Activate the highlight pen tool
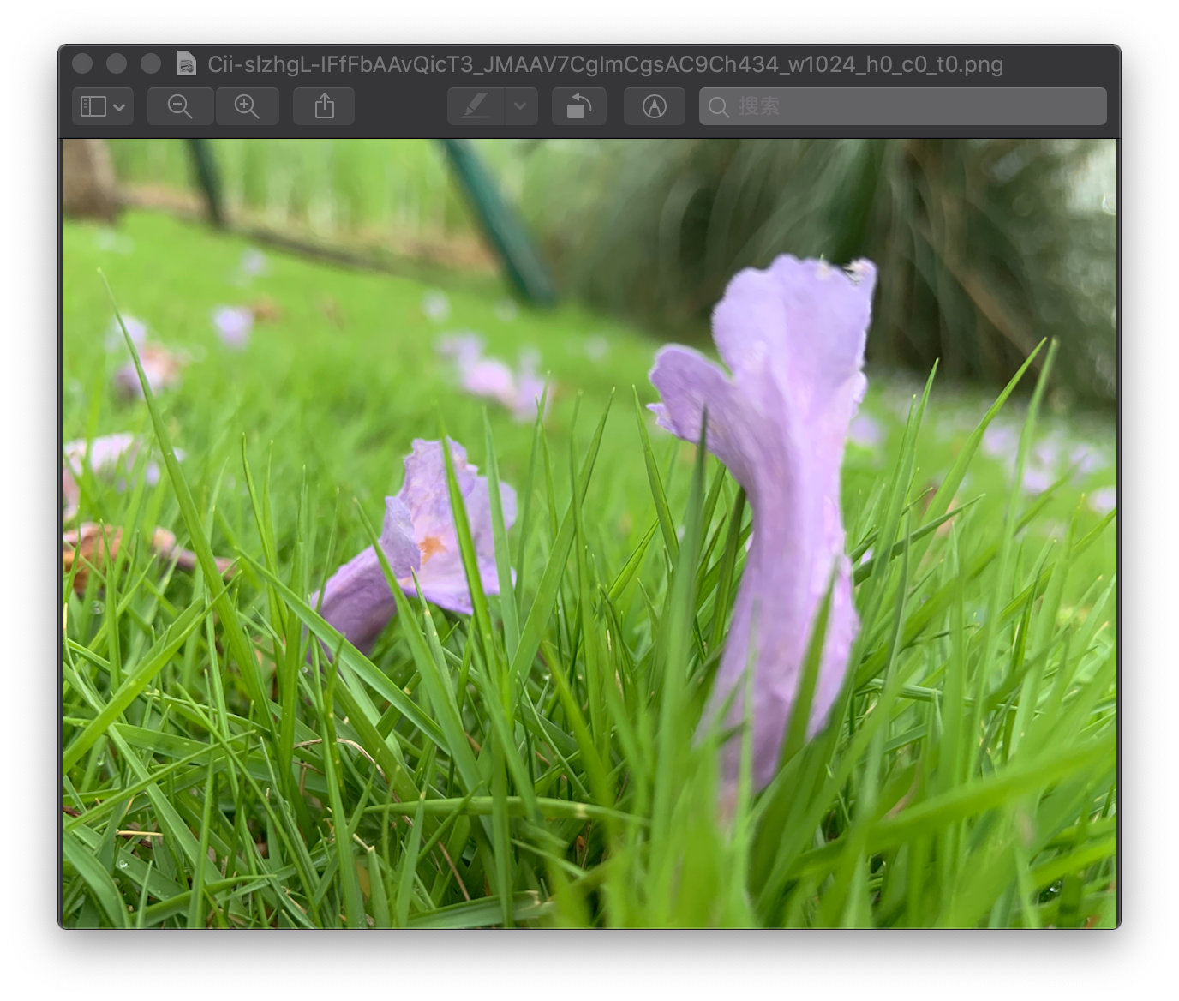The image size is (1179, 1001). pyautogui.click(x=476, y=106)
